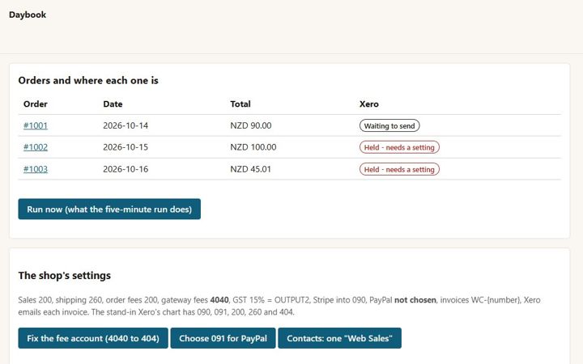Open order #1003 link
Viewport: 583px width, 364px height.
(36, 169)
